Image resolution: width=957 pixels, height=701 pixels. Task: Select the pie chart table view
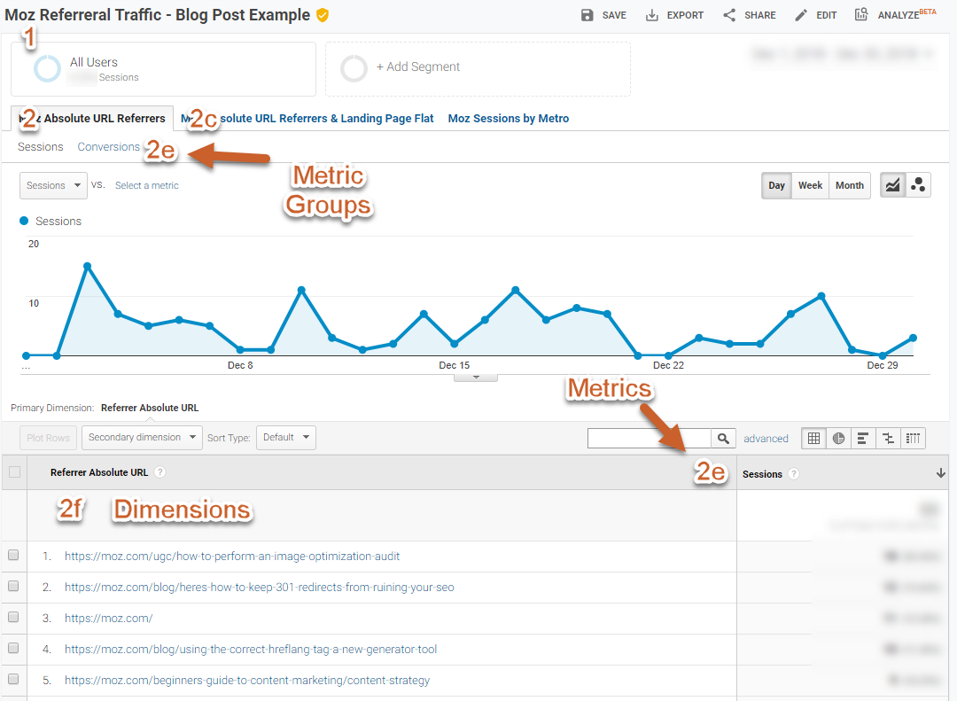[x=838, y=438]
